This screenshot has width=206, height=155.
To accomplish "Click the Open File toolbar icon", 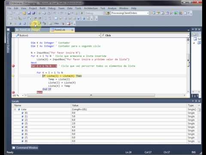I will click(x=24, y=13).
